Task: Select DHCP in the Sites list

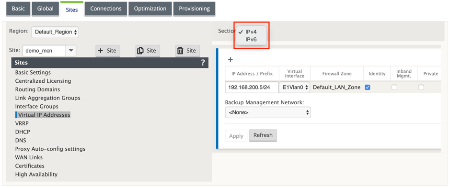Action: pyautogui.click(x=23, y=132)
